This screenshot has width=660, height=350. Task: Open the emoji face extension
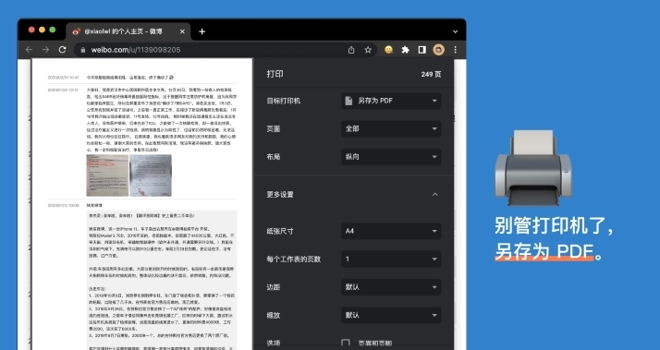coord(388,50)
